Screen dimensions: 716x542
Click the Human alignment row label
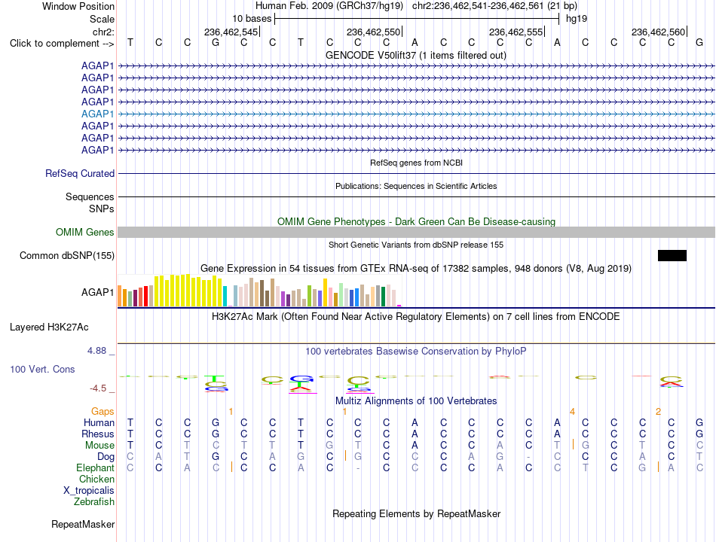coord(99,423)
